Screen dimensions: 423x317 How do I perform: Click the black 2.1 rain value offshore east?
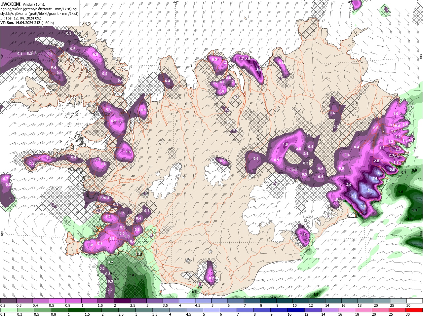[x=415, y=210]
